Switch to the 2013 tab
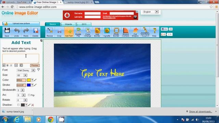Screen dimensions: 219x123 84,24
